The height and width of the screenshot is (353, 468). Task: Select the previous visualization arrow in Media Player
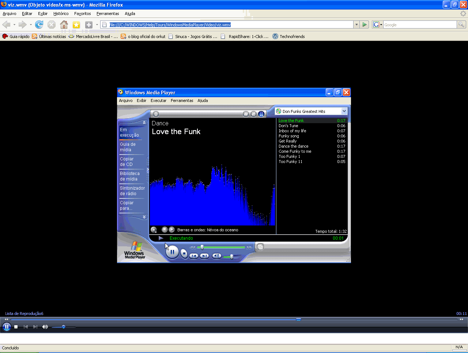pyautogui.click(x=165, y=229)
